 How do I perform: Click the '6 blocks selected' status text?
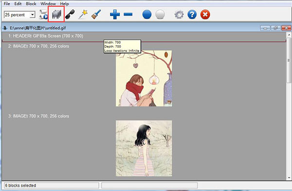[20, 186]
